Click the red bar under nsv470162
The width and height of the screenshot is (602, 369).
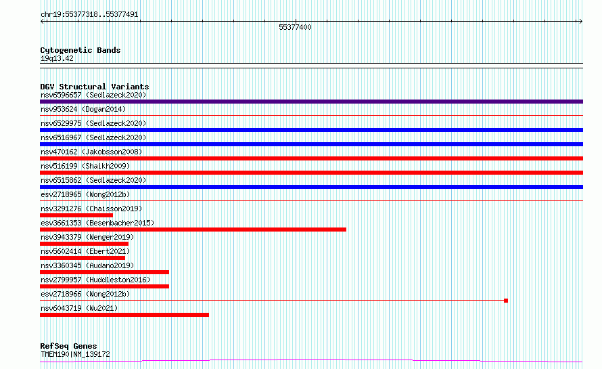coord(311,158)
